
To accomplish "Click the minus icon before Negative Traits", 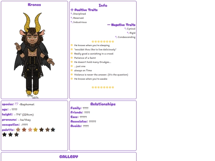I will tap(109, 25).
